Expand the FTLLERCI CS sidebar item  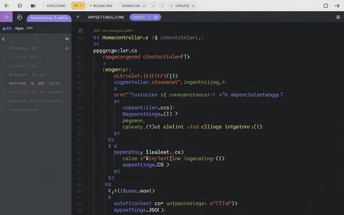[x=23, y=48]
